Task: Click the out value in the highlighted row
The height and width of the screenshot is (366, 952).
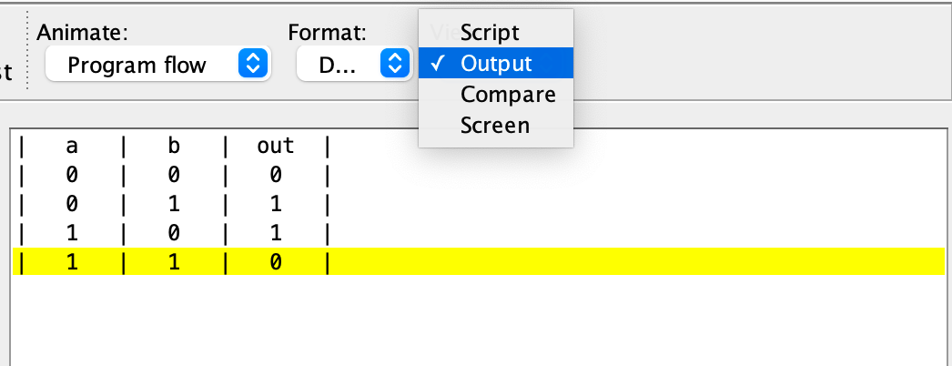Action: coord(275,262)
